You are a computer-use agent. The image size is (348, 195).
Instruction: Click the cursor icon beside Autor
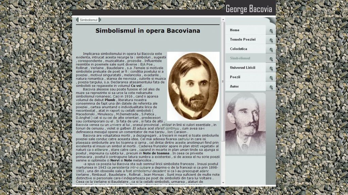point(271,87)
